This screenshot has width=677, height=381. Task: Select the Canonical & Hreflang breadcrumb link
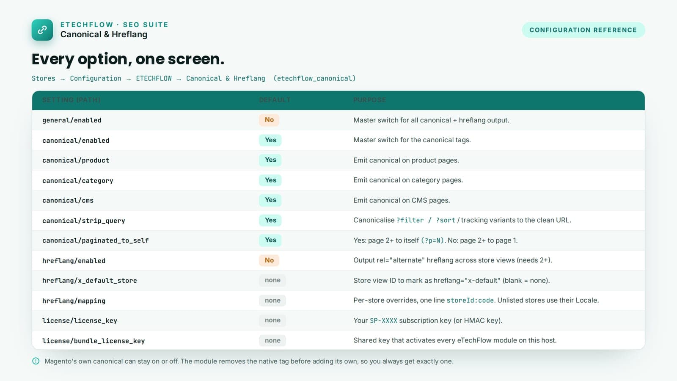tap(226, 78)
